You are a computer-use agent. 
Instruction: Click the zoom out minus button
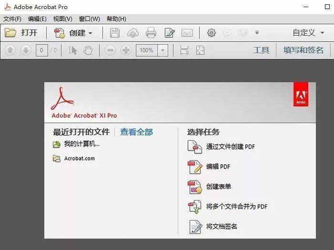point(110,50)
